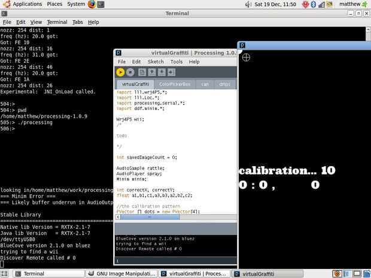Open the System menu

pos(76,4)
